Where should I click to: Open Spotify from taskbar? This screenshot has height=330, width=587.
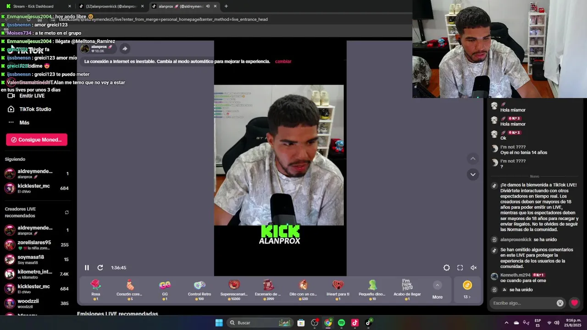pyautogui.click(x=341, y=323)
